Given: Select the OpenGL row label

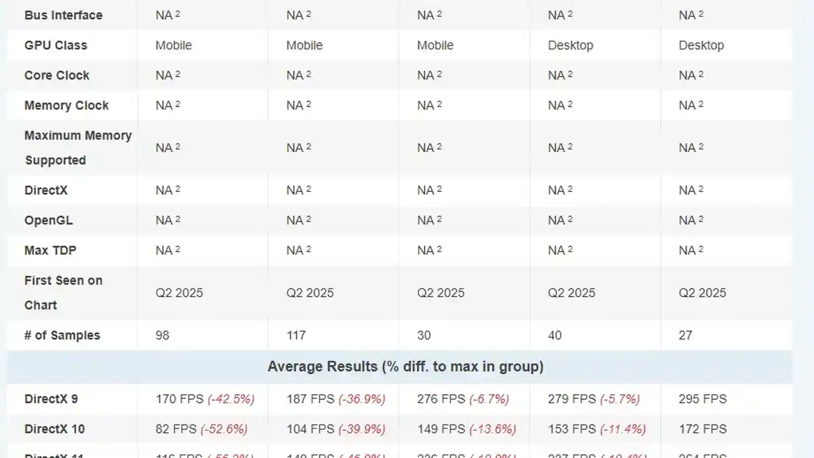Looking at the screenshot, I should point(48,221).
